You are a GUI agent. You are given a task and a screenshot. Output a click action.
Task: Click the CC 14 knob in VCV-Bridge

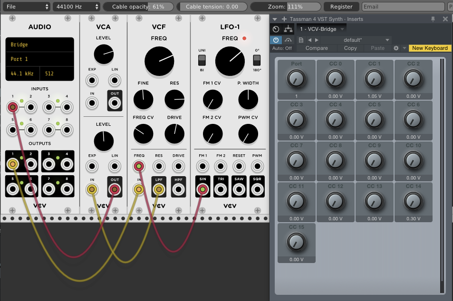tap(413, 201)
